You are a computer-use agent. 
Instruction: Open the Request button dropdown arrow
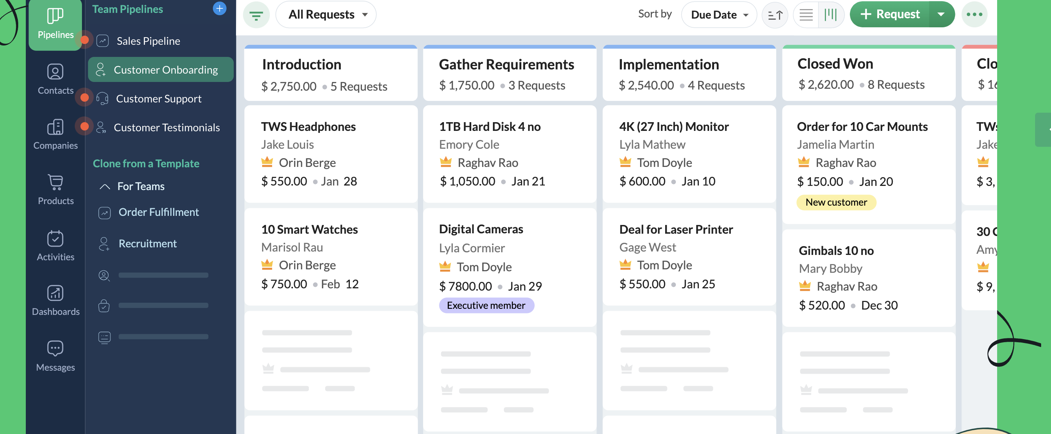click(x=941, y=14)
